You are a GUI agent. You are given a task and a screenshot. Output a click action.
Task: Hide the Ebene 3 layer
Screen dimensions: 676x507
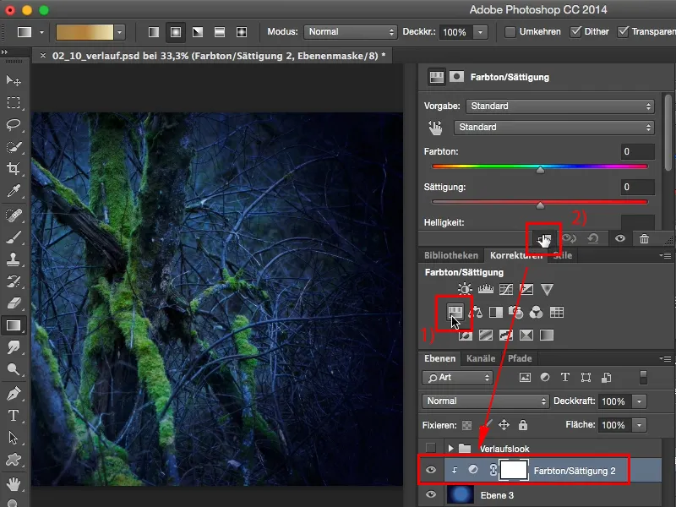431,496
